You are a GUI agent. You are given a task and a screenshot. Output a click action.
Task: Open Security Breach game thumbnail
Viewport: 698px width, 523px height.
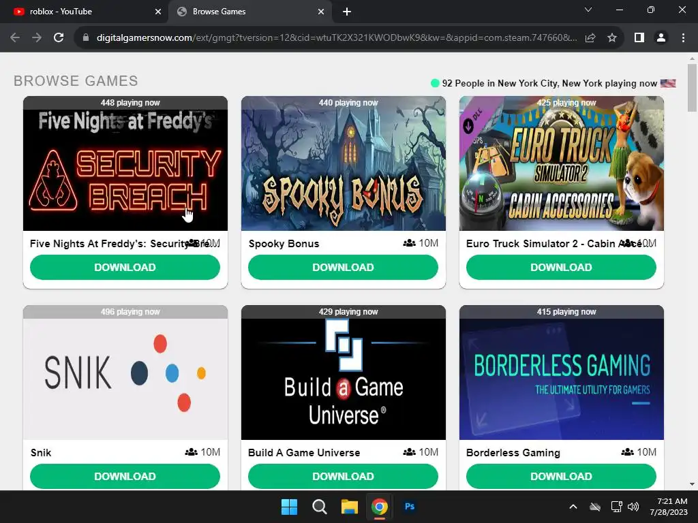125,163
